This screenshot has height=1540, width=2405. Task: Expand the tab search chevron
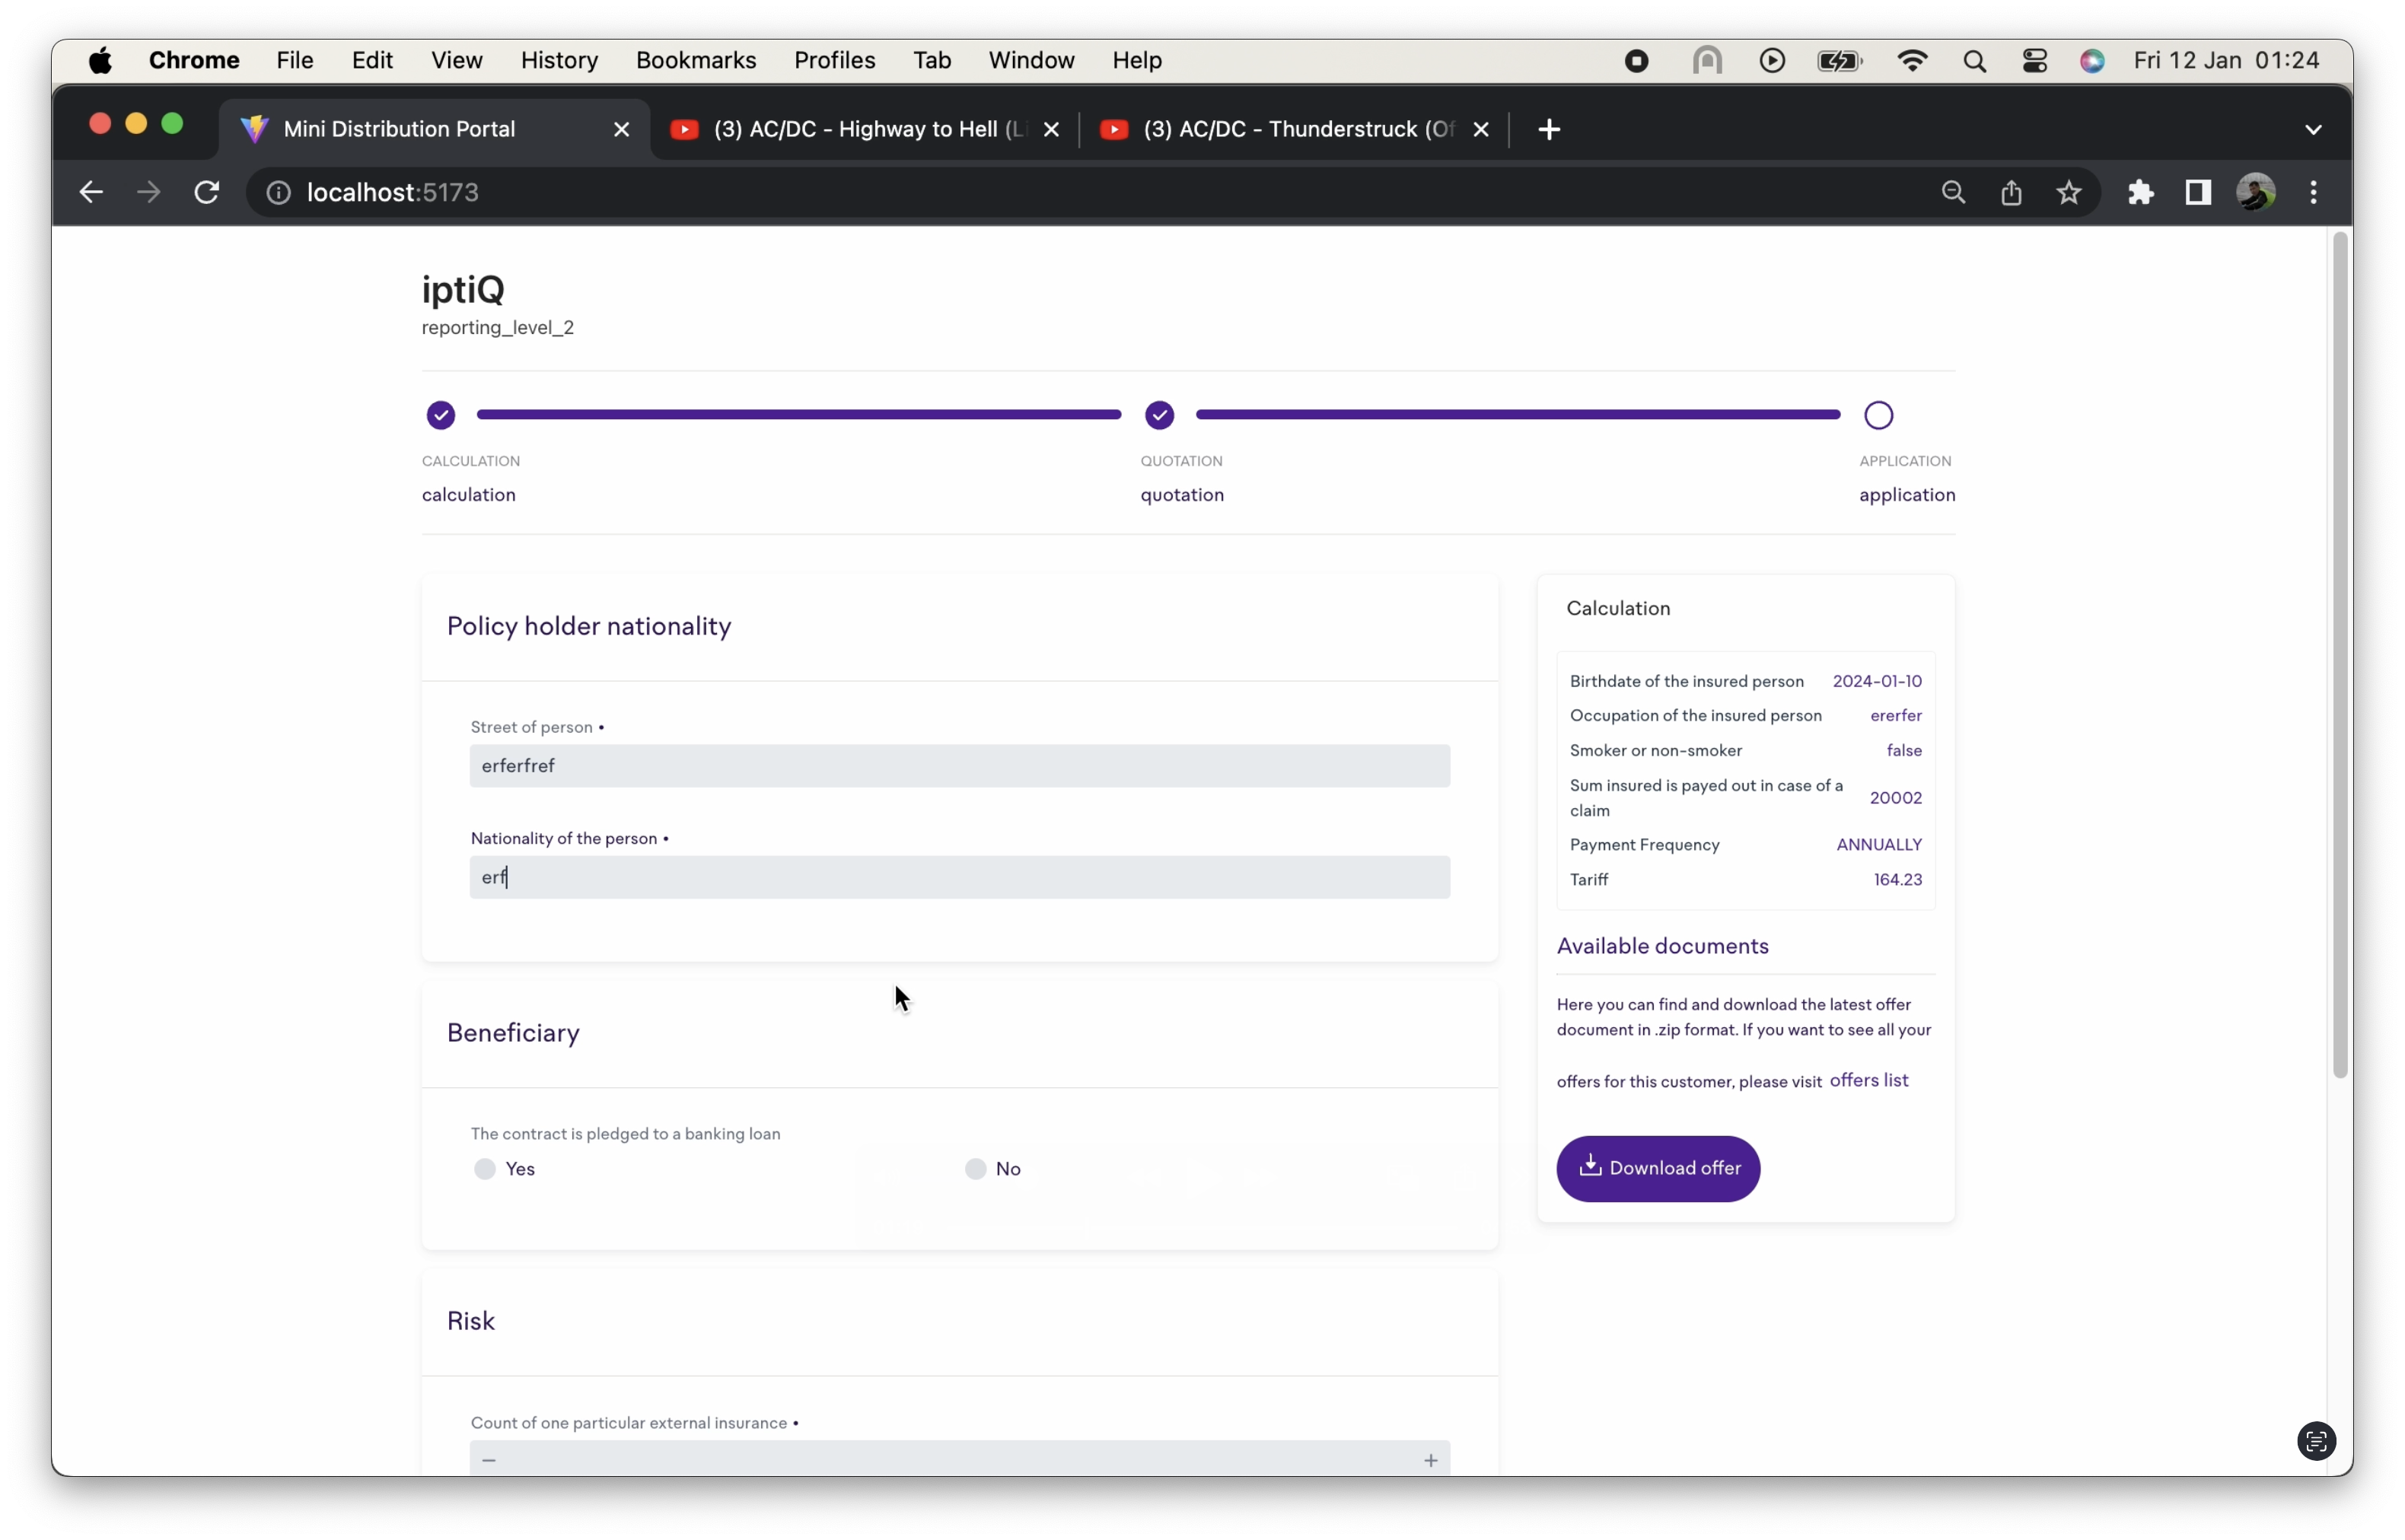click(x=2313, y=129)
